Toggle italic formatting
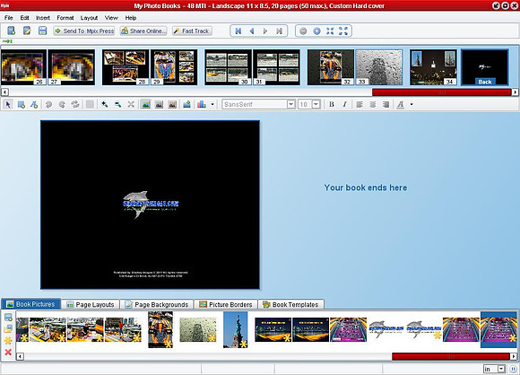This screenshot has height=375, width=520. [x=344, y=105]
